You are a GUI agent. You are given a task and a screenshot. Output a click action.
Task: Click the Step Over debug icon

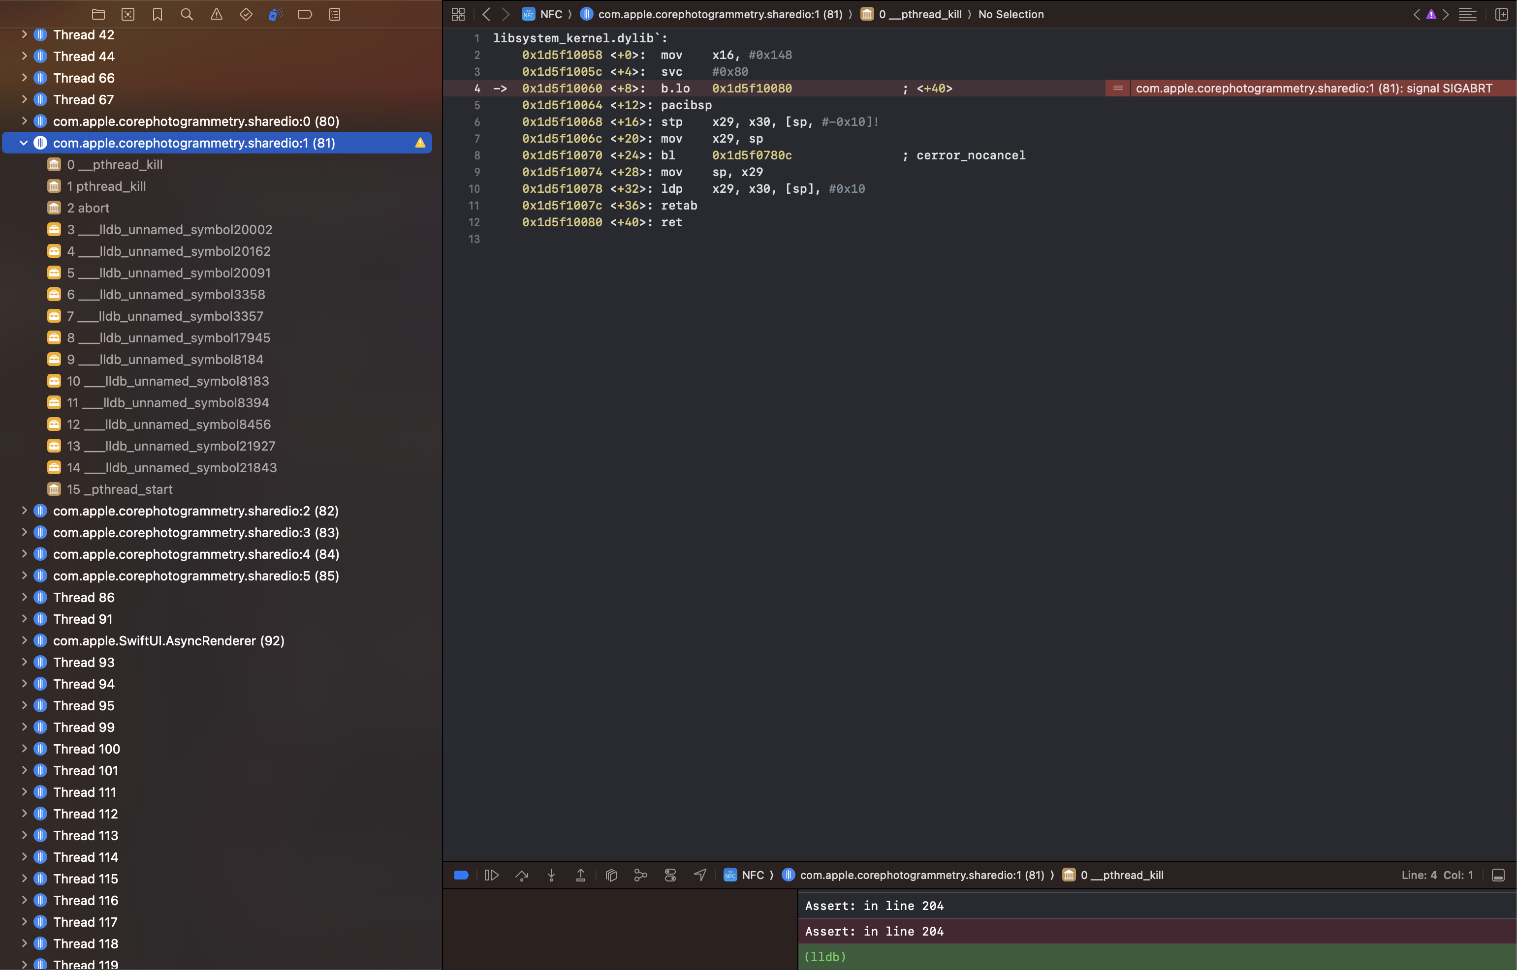click(x=522, y=875)
